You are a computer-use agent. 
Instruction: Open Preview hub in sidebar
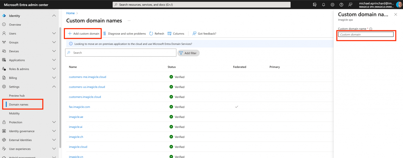pos(17,96)
